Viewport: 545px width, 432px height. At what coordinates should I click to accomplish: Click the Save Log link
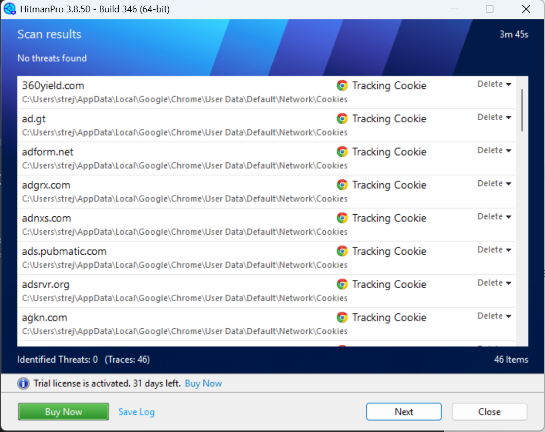136,412
